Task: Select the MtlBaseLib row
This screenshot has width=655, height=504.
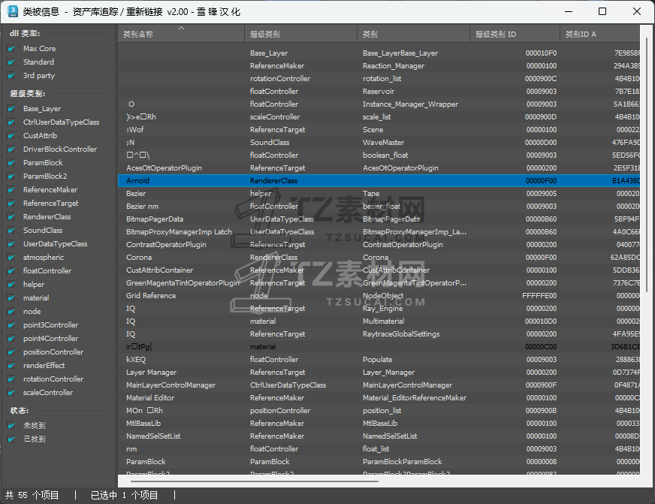Action: click(379, 424)
